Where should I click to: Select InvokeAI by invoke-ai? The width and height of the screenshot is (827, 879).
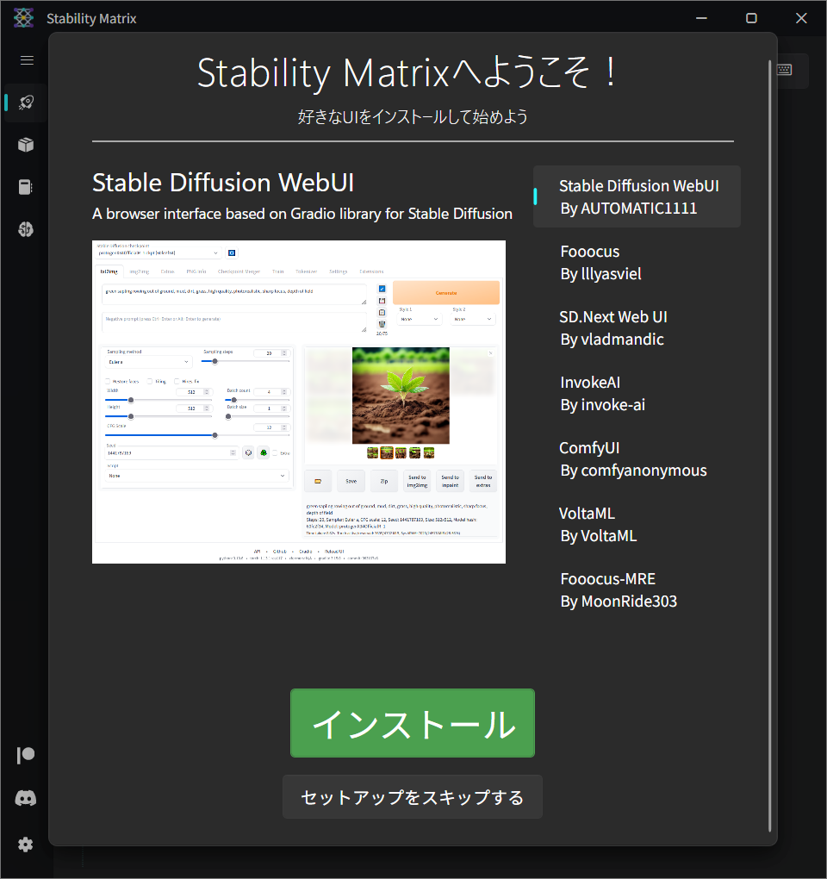click(x=637, y=393)
